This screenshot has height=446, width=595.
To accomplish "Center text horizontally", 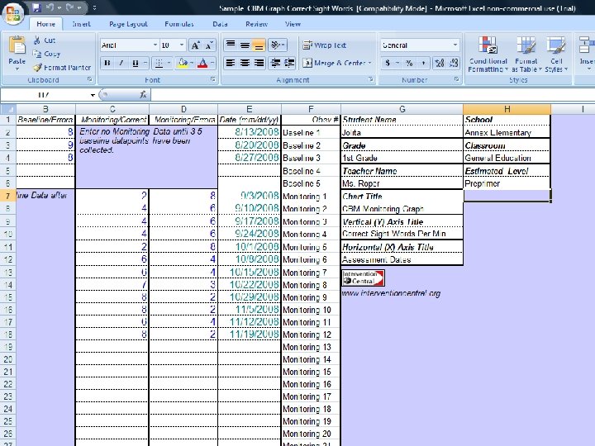I will point(245,63).
